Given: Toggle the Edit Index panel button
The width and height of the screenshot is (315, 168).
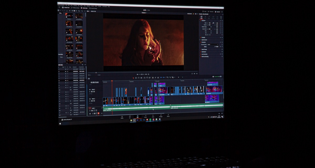Looking at the screenshot, I should click(x=84, y=8).
